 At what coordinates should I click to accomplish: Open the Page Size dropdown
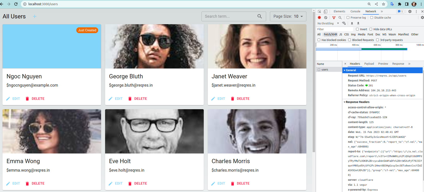tap(288, 16)
